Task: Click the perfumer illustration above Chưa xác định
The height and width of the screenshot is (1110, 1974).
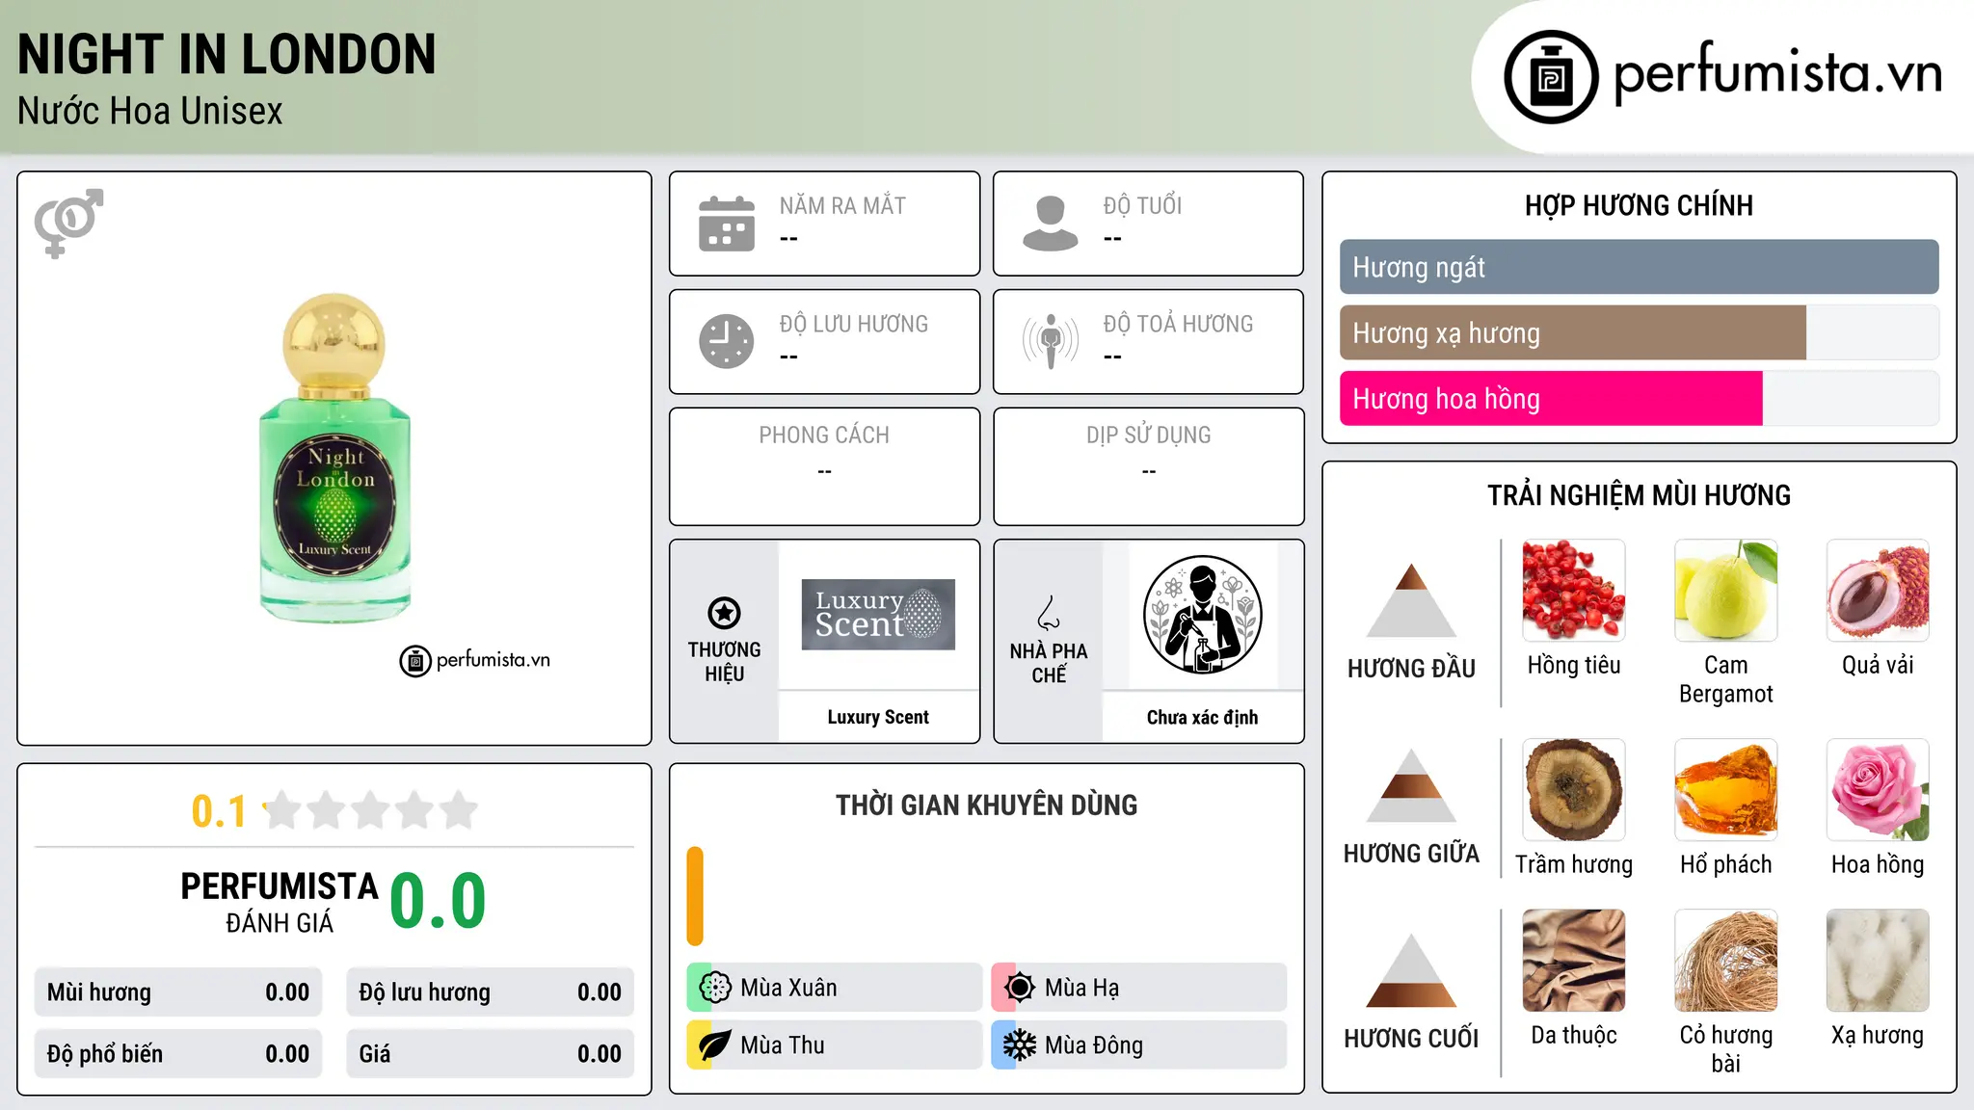Action: click(x=1202, y=615)
